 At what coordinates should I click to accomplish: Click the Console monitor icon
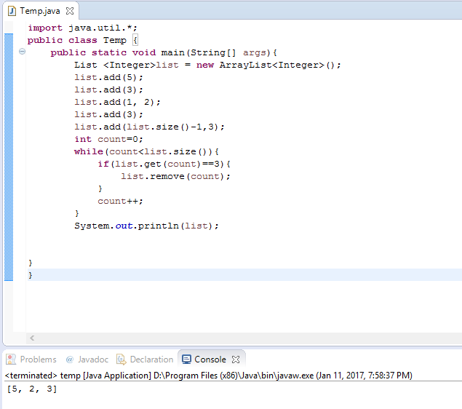(186, 360)
